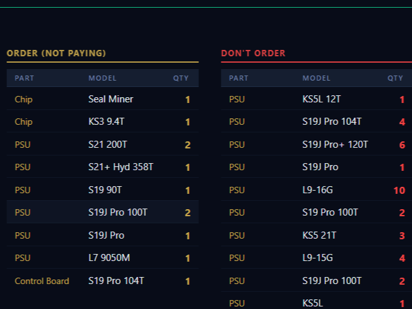Click the Chip part cell for Seal Miner
Image resolution: width=412 pixels, height=309 pixels.
[x=24, y=99]
